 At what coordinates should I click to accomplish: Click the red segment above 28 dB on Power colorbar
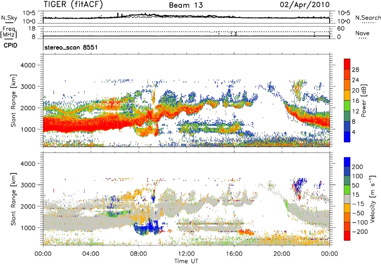[347, 64]
